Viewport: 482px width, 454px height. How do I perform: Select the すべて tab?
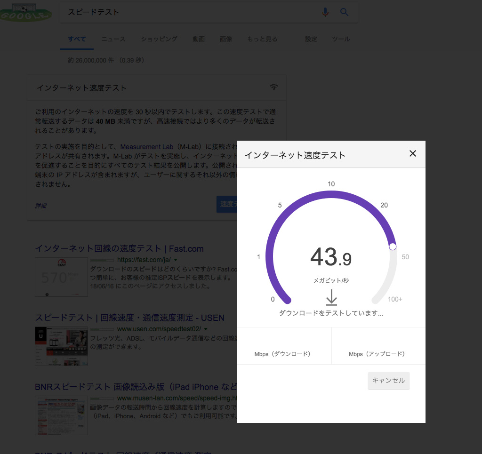coord(77,39)
